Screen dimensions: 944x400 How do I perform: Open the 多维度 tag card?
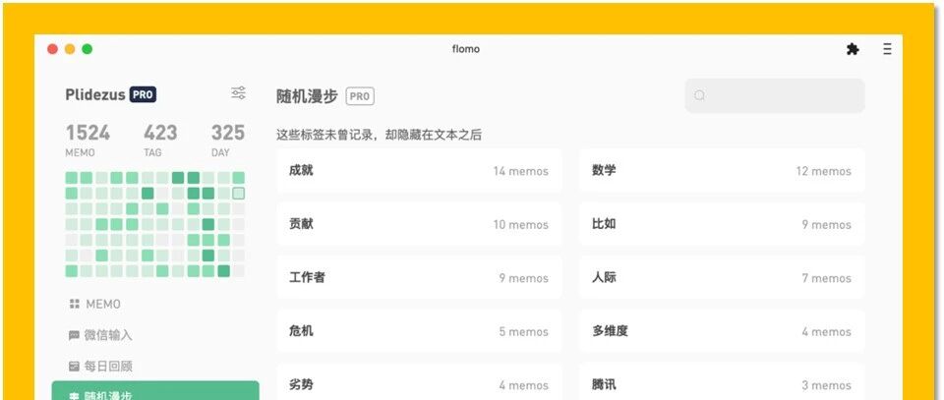tap(722, 331)
